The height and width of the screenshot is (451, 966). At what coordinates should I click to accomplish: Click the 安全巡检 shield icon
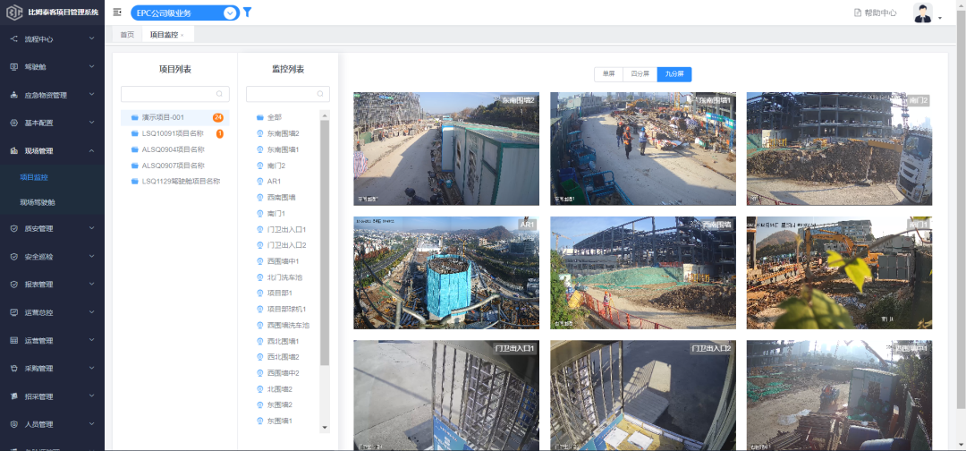pyautogui.click(x=13, y=256)
